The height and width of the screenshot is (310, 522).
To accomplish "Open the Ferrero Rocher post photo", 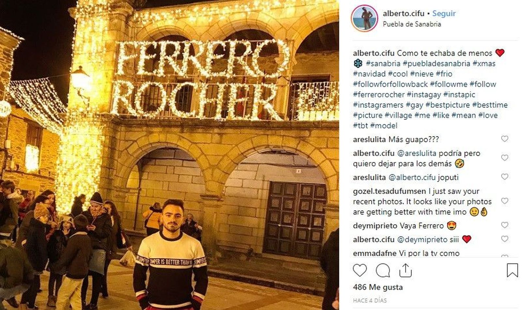I will (x=169, y=155).
